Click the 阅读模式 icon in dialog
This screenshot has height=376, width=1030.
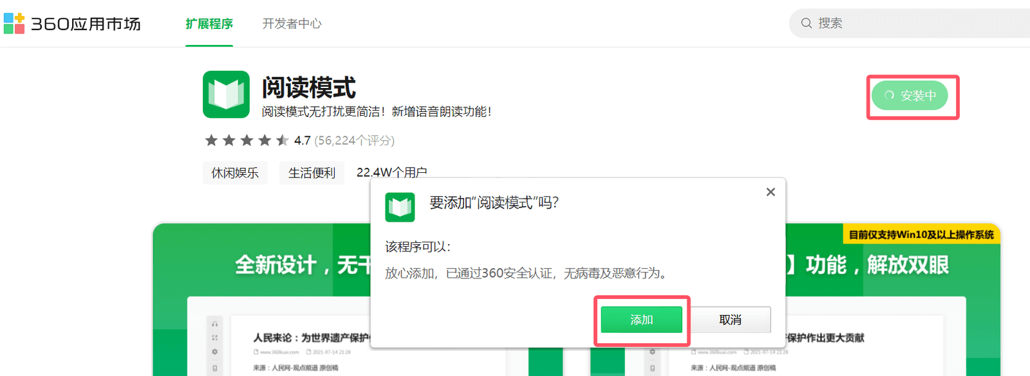(400, 207)
